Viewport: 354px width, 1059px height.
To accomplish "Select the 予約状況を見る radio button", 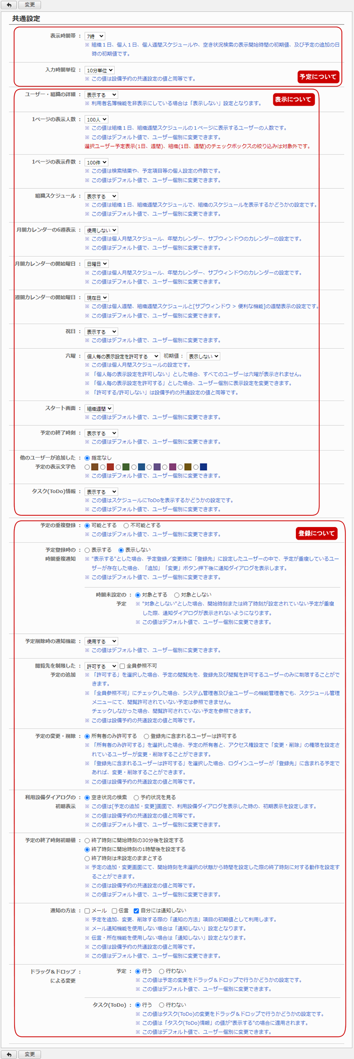I will pyautogui.click(x=137, y=797).
